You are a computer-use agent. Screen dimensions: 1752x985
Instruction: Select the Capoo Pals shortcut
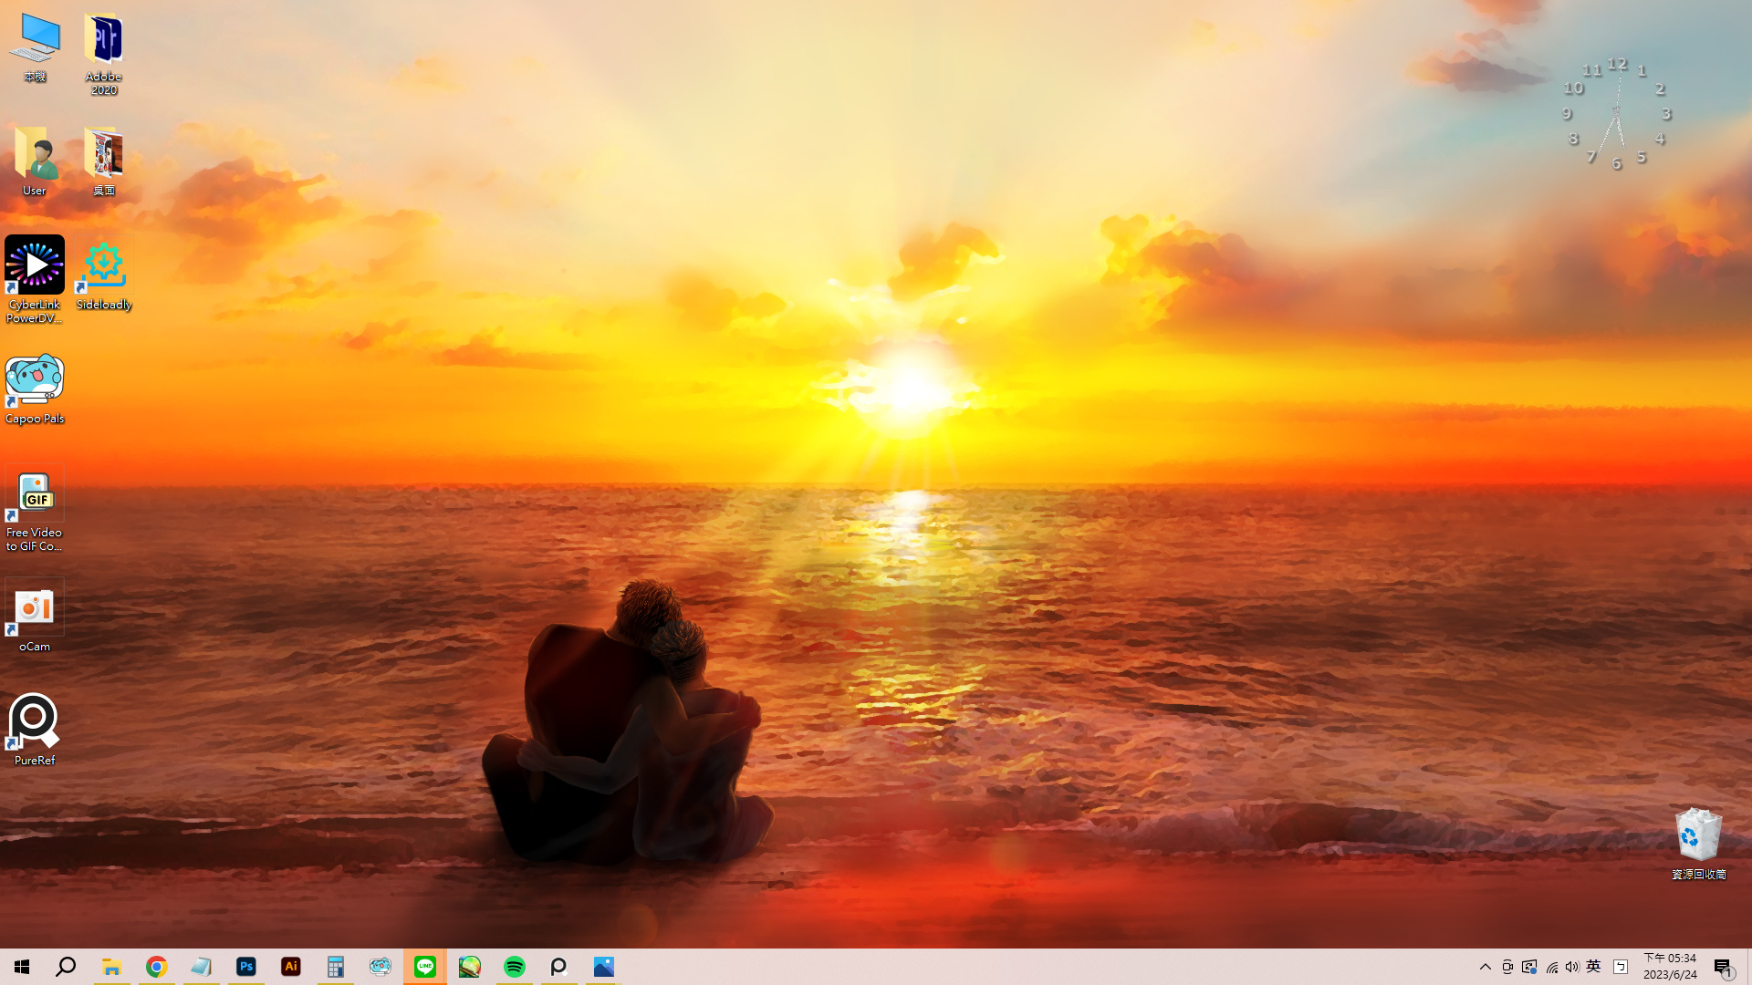pos(35,389)
